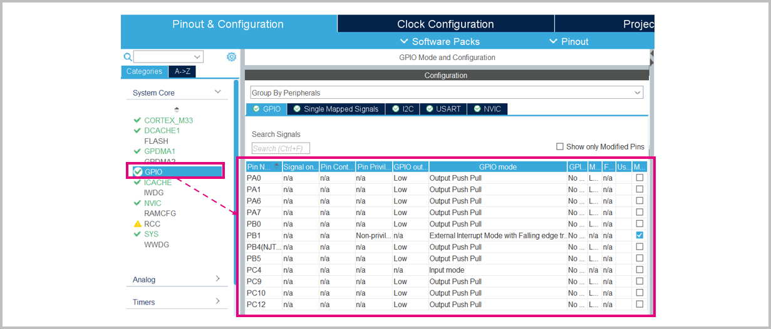Select GPIO in System Core list
771x329 pixels.
click(177, 172)
